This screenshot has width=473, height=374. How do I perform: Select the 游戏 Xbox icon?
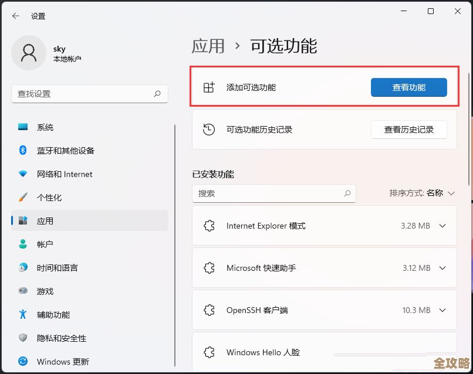tap(23, 291)
